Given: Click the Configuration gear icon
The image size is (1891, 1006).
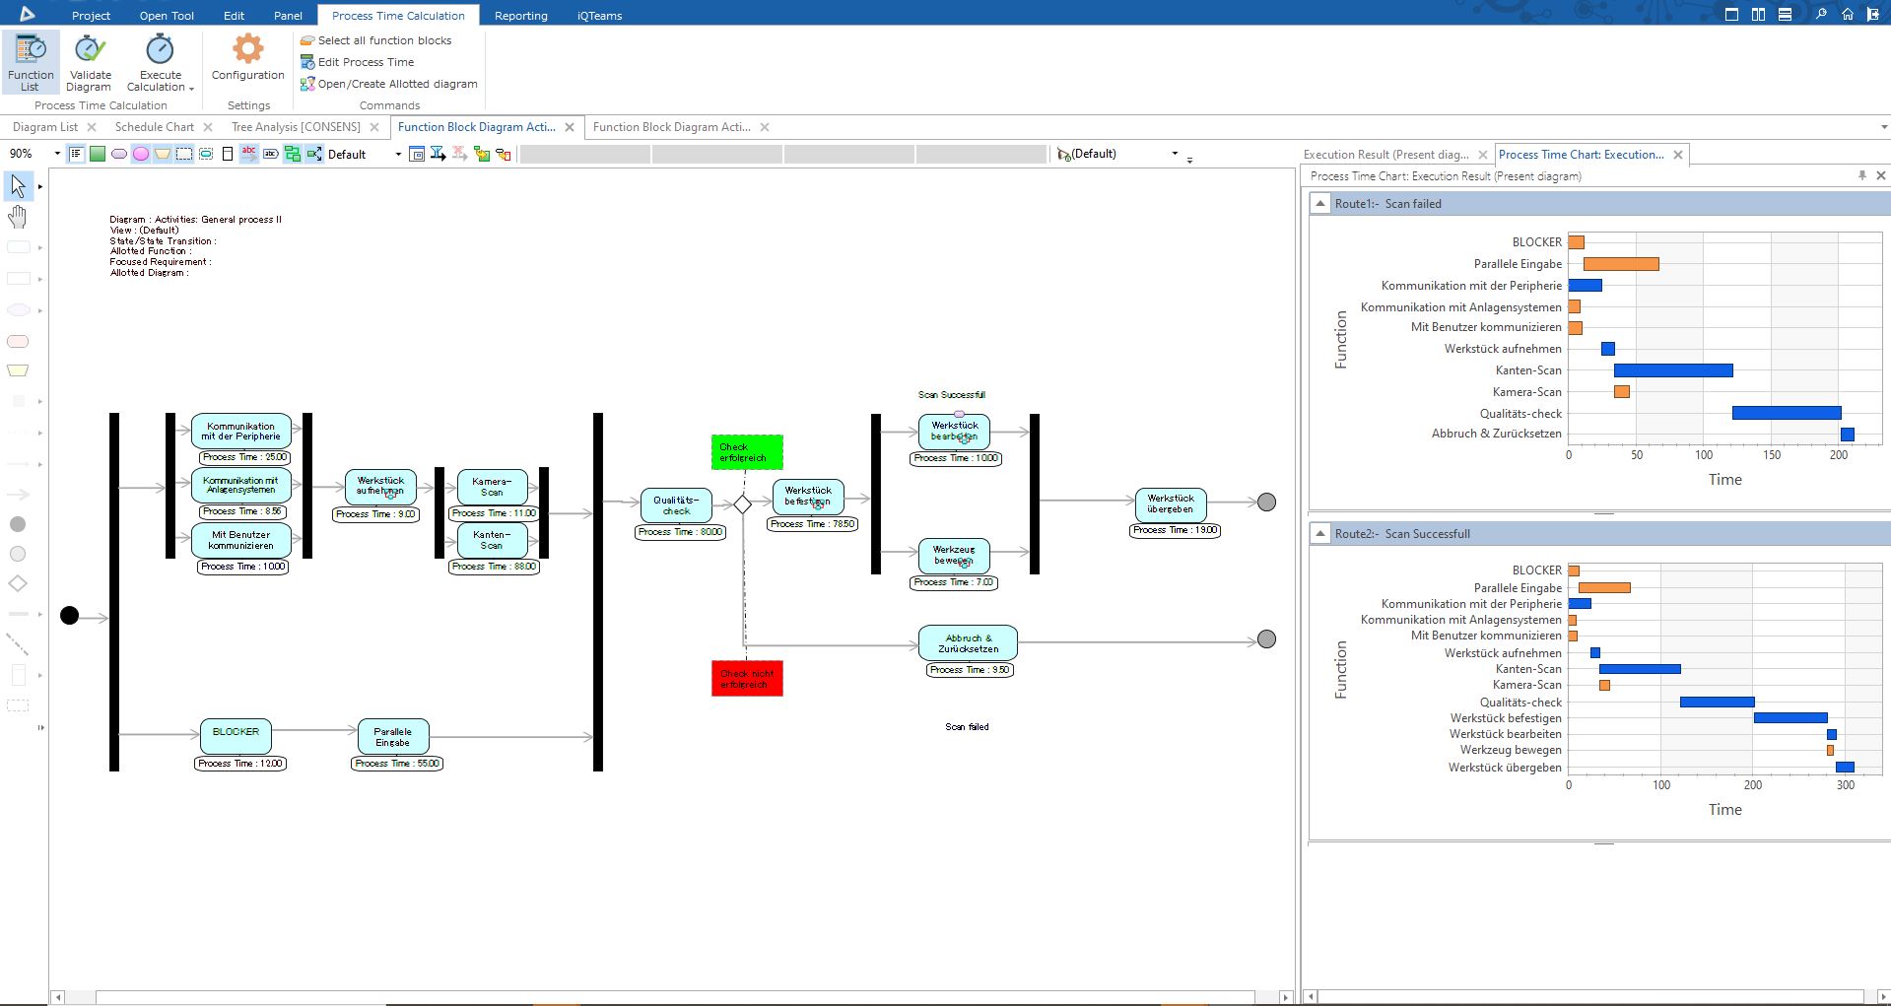Looking at the screenshot, I should pyautogui.click(x=247, y=48).
